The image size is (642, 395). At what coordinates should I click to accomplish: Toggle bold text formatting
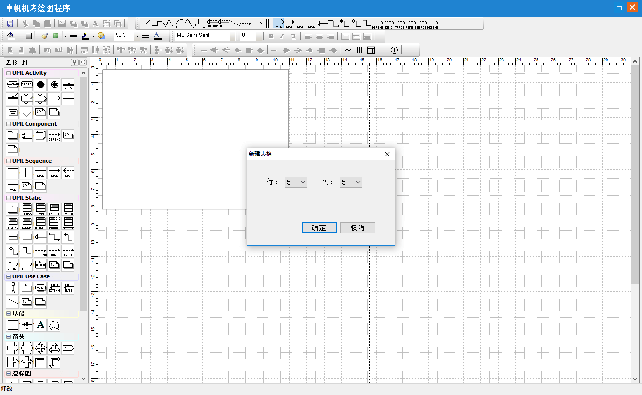coord(271,36)
